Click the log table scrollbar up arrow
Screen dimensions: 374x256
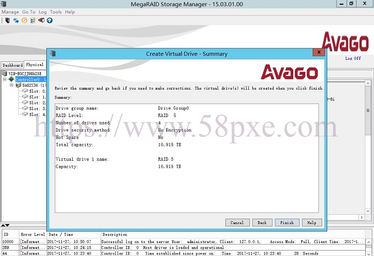pos(369,242)
